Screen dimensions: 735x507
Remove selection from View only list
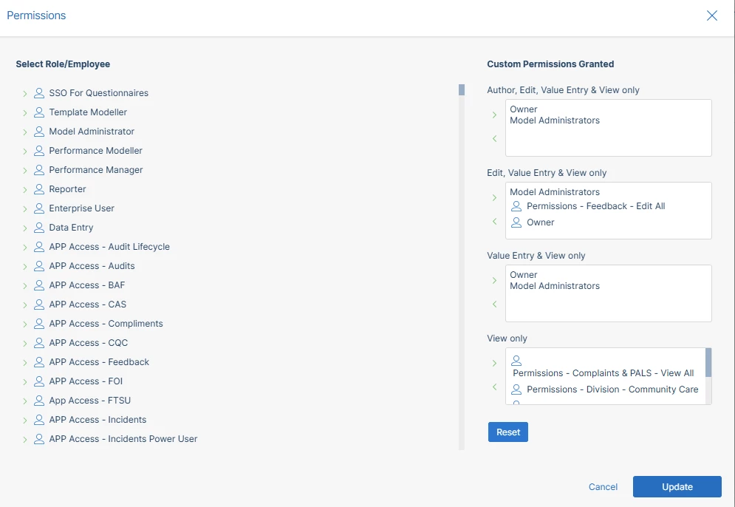tap(495, 387)
